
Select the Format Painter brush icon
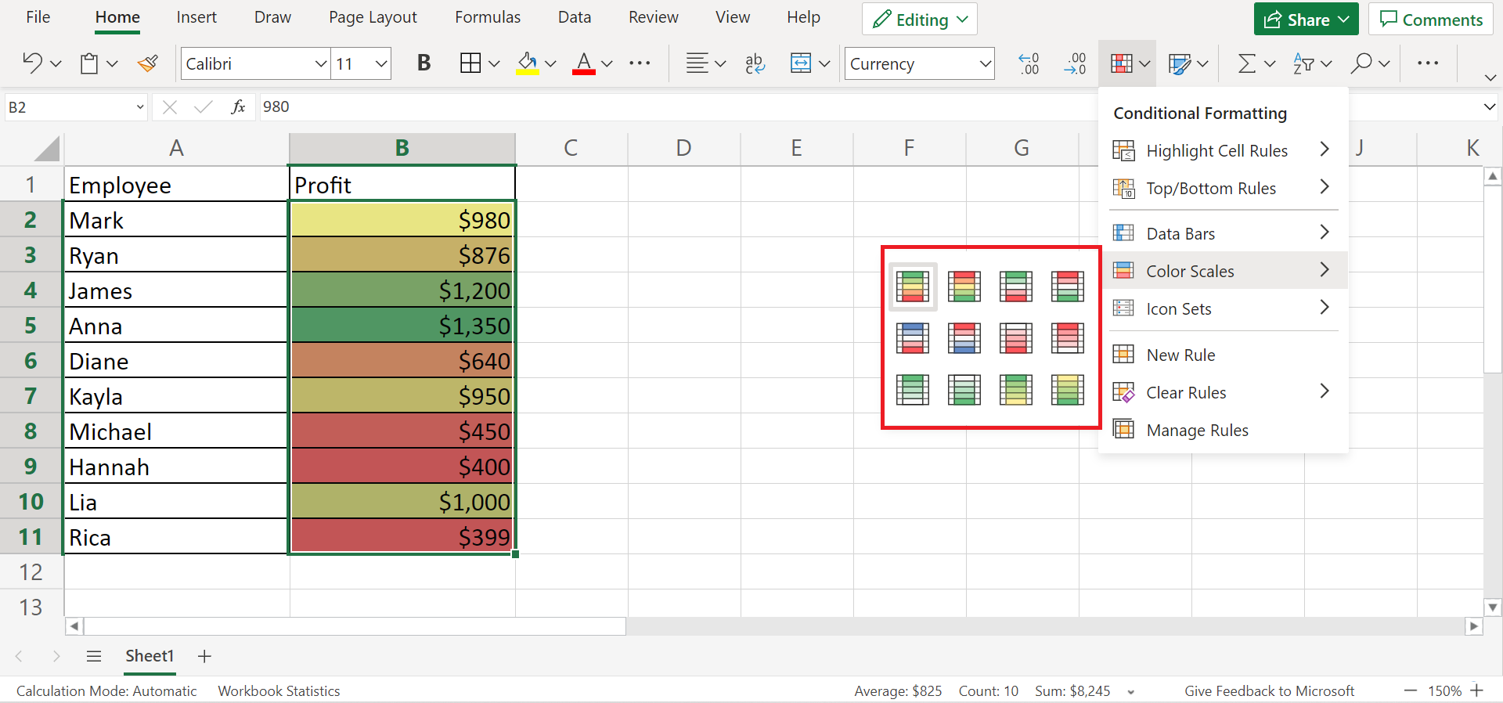pos(148,63)
